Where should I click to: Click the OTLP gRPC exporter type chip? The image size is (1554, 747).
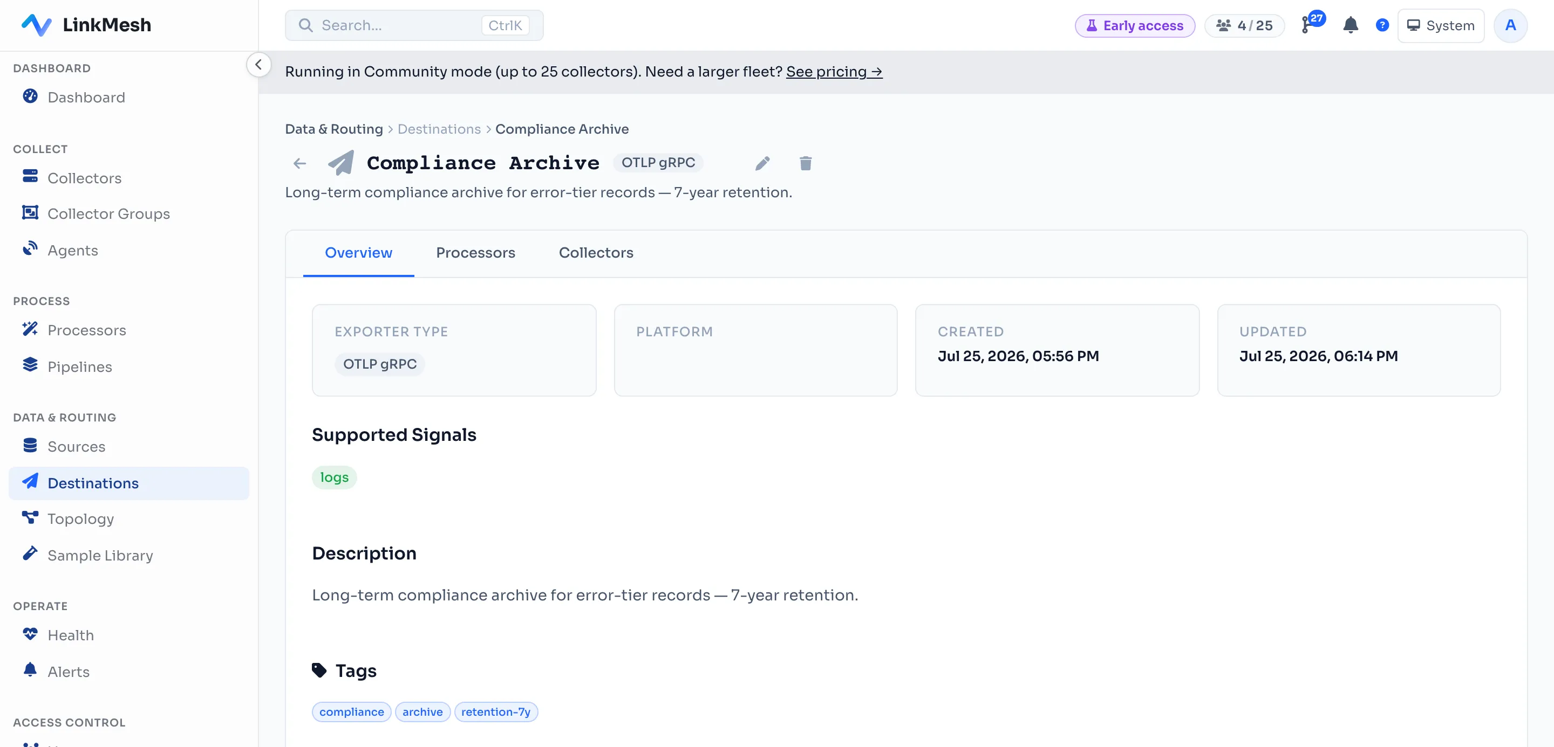(380, 364)
